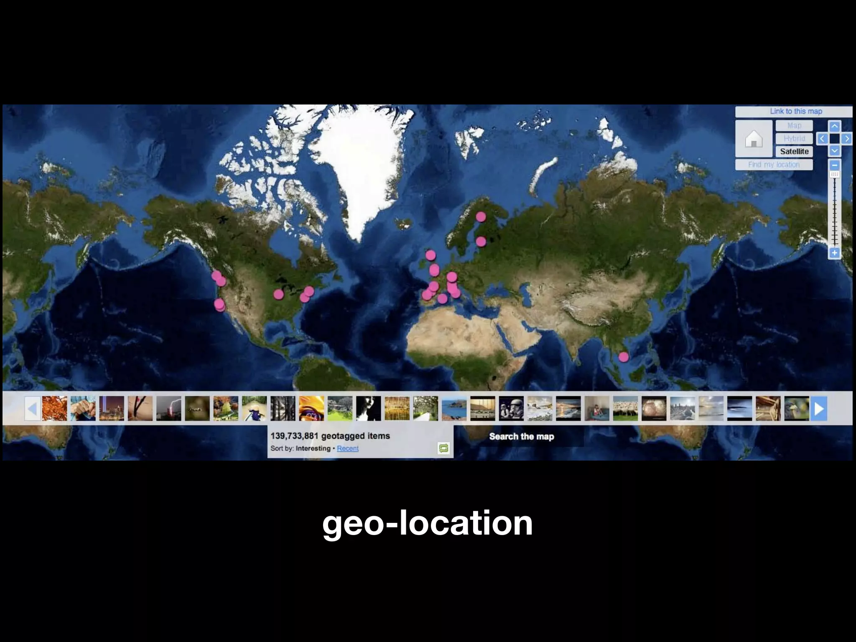This screenshot has height=642, width=856.
Task: Open the gray tree trunks forest thumbnail
Action: tap(283, 408)
